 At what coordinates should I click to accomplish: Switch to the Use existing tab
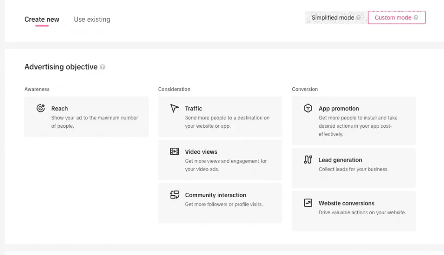click(92, 19)
